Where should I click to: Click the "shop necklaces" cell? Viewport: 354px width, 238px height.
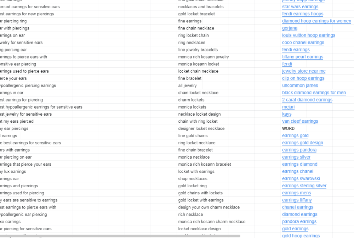(193, 179)
